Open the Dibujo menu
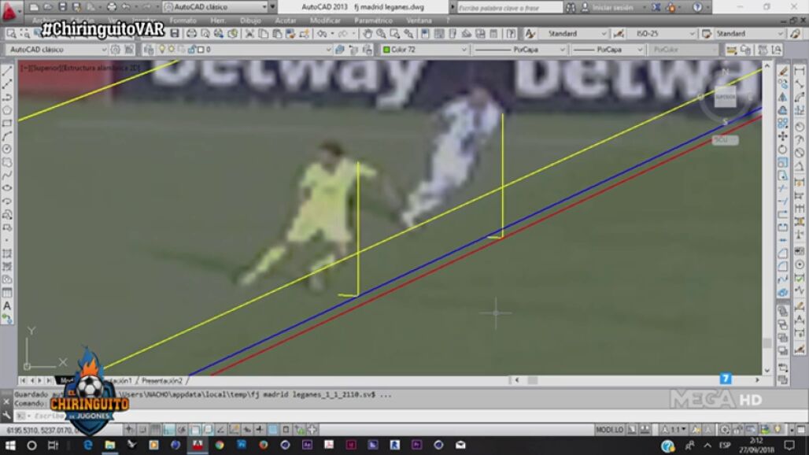 (250, 20)
